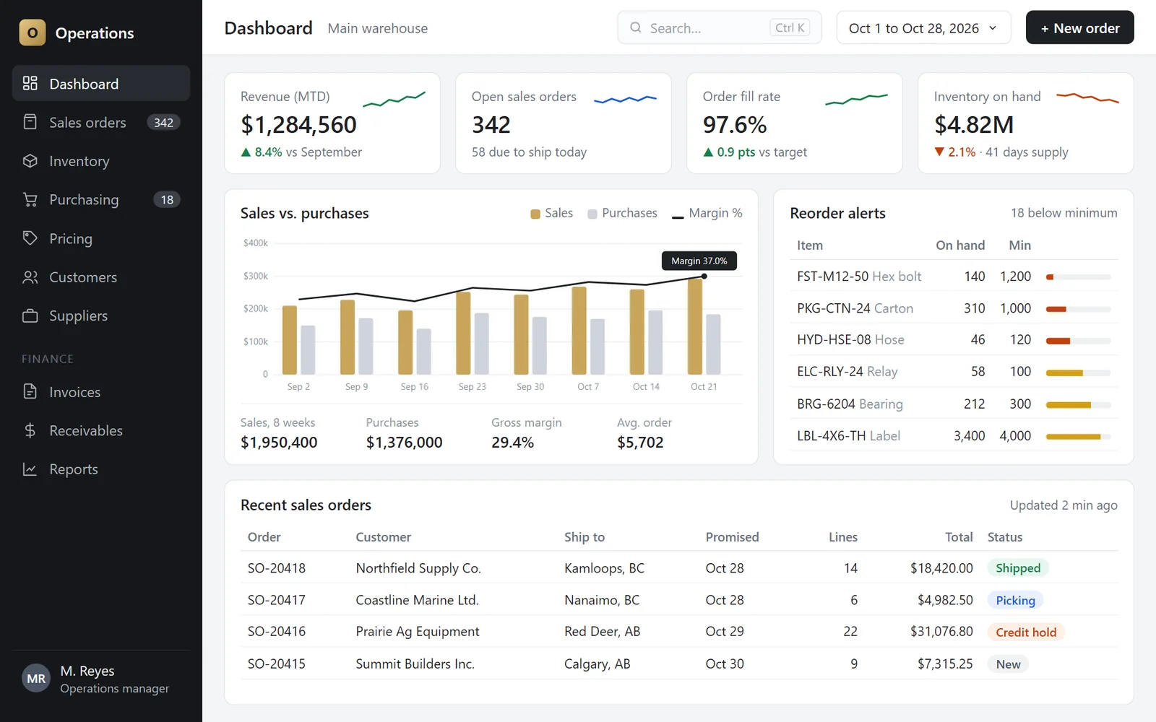Toggle the Margin % legend series
The width and height of the screenshot is (1156, 722).
pyautogui.click(x=707, y=213)
